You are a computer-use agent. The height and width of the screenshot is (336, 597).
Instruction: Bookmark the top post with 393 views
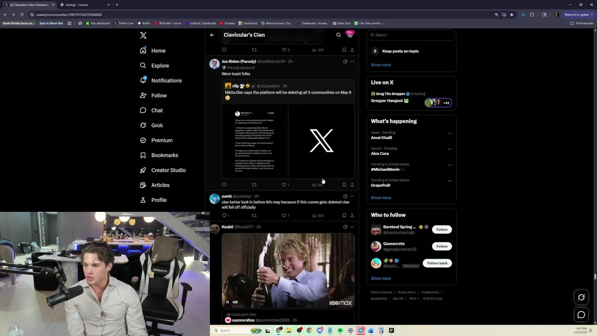click(344, 50)
